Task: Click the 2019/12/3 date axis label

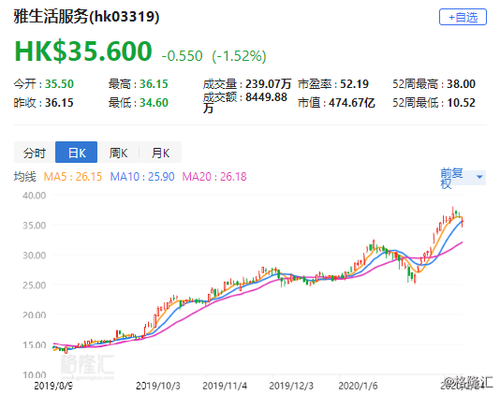Action: pos(291,386)
